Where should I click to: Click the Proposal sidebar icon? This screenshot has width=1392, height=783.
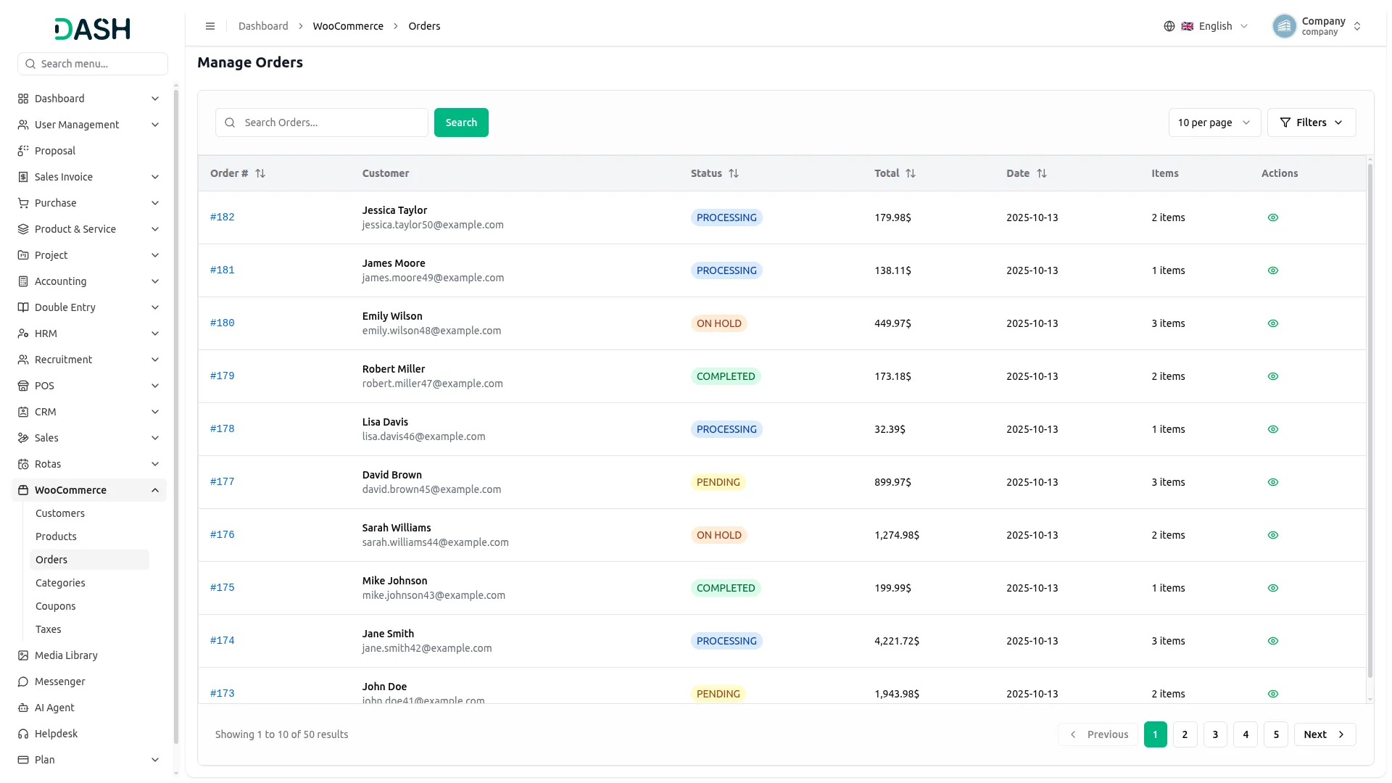pos(23,151)
